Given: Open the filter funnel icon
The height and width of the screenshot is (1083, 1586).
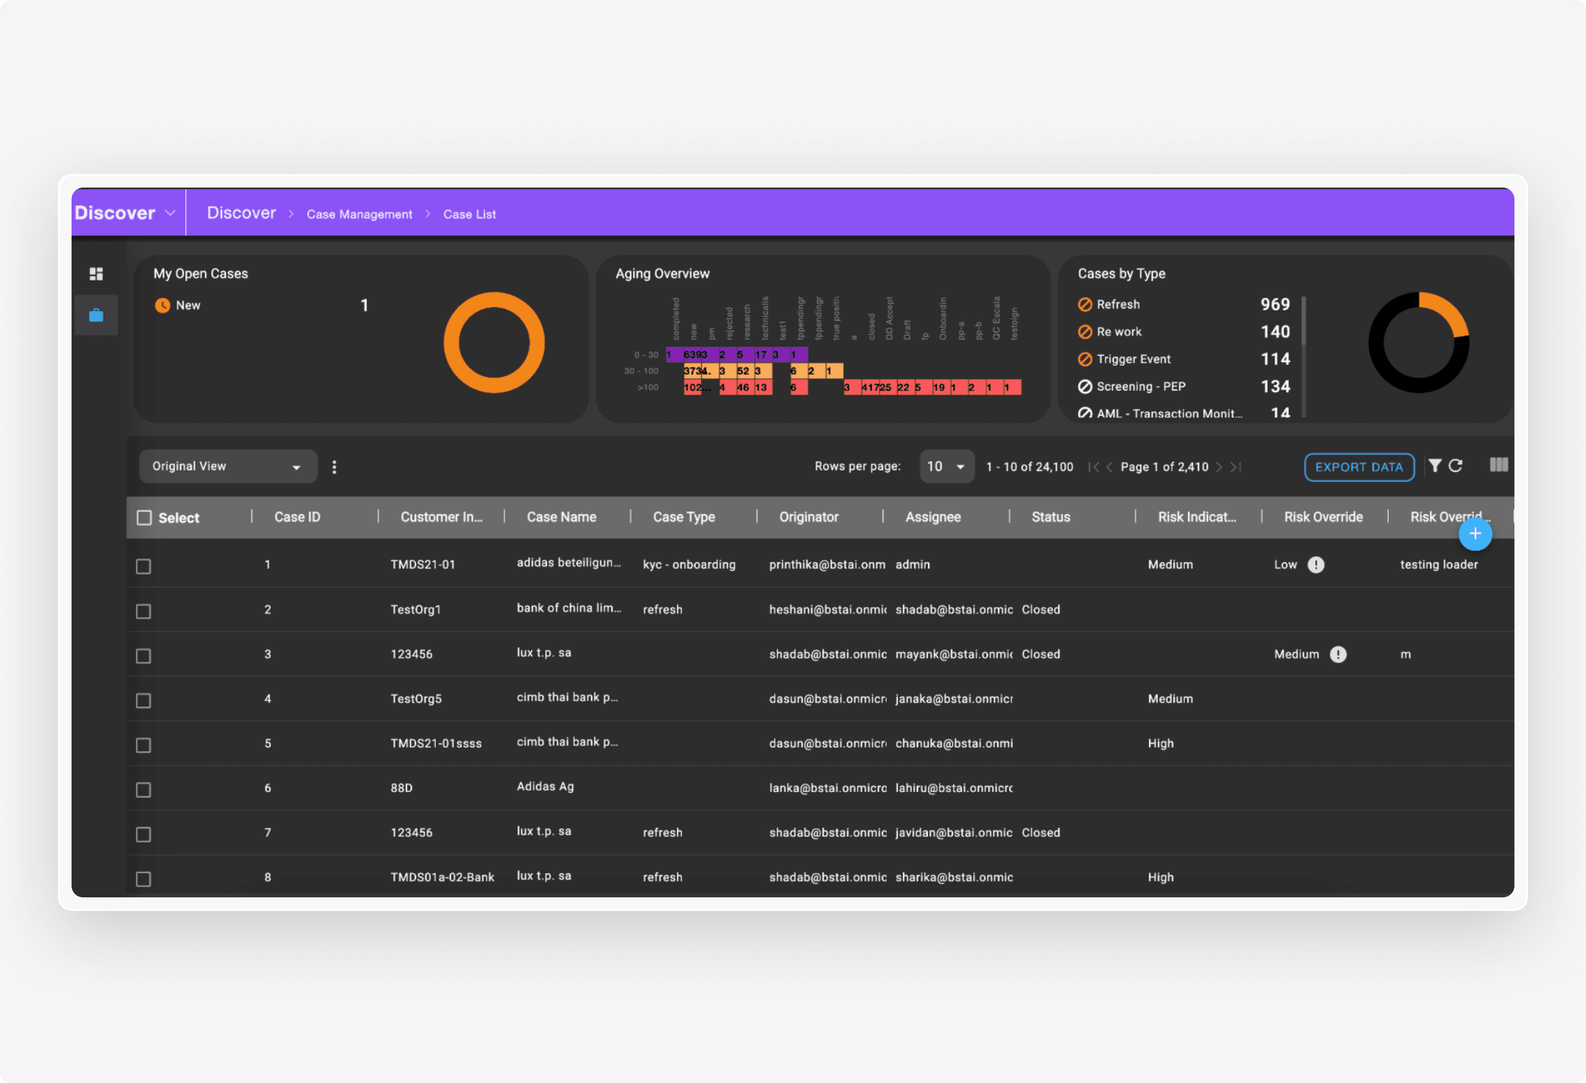Looking at the screenshot, I should 1435,466.
